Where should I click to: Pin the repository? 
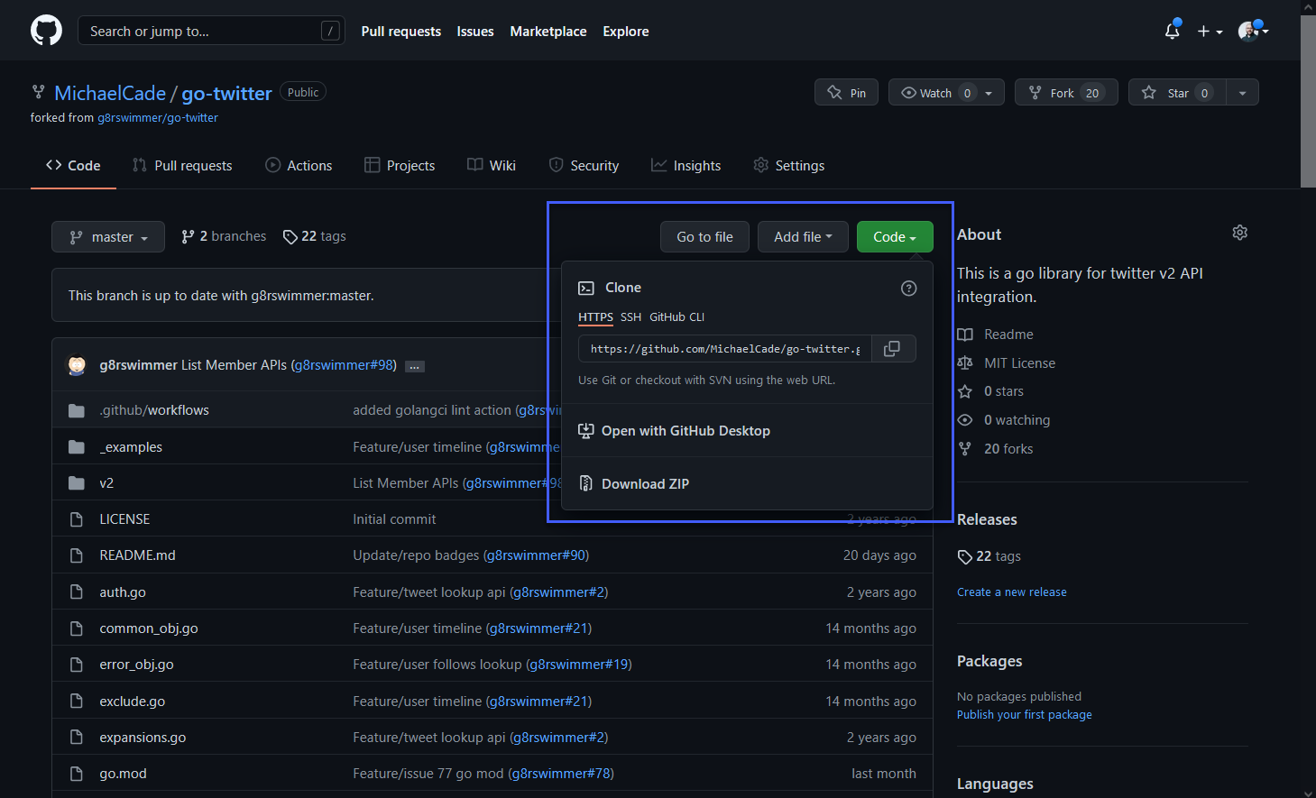[846, 92]
